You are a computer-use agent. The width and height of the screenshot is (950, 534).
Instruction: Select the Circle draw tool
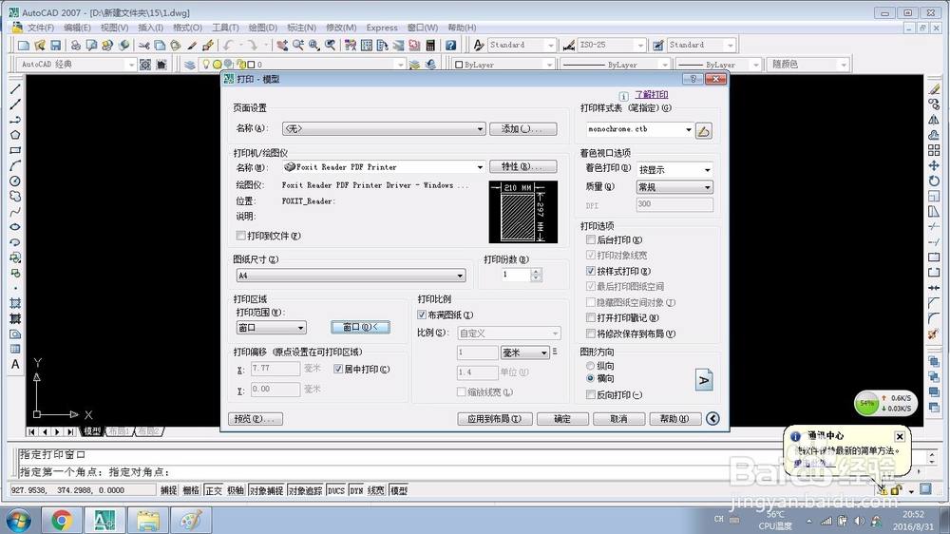coord(15,181)
